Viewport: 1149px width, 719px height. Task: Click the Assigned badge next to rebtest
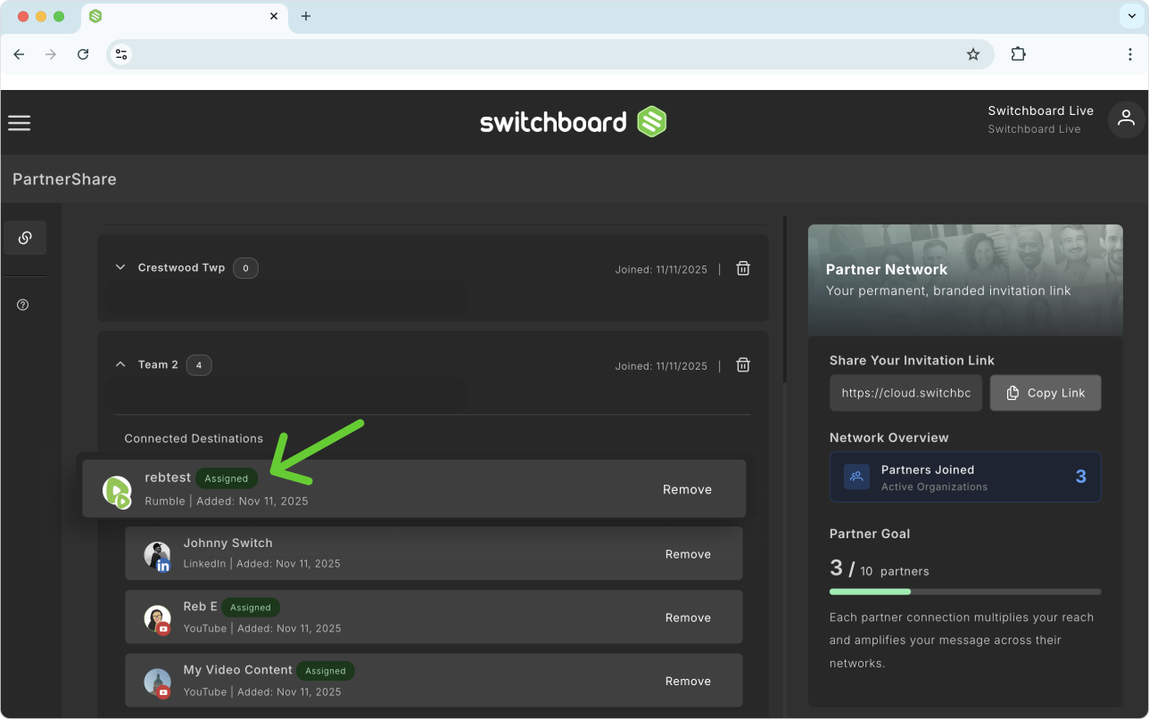[227, 478]
